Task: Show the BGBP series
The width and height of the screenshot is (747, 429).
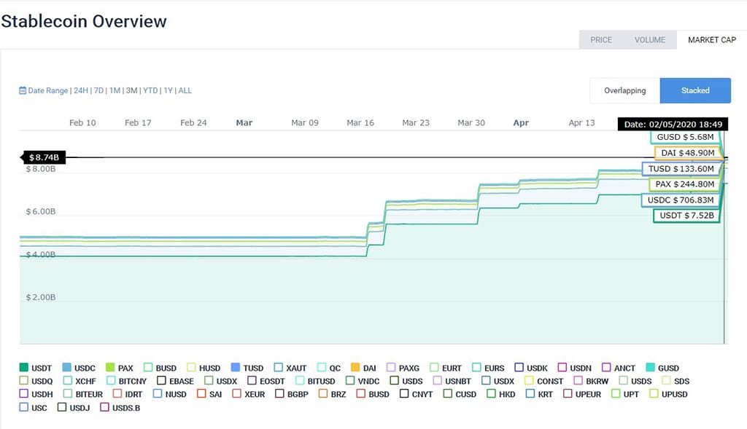Action: coord(279,394)
